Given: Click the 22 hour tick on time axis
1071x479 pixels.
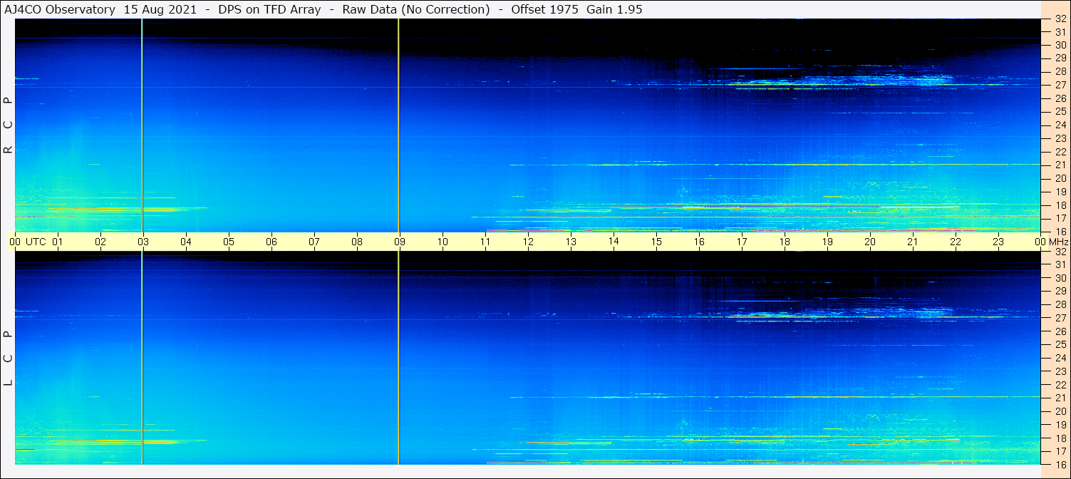Looking at the screenshot, I should tap(956, 242).
